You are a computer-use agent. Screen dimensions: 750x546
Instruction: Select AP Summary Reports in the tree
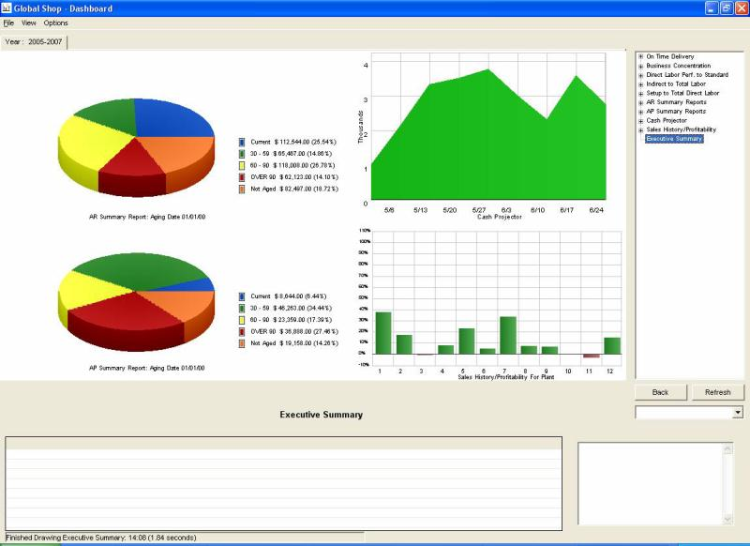tap(676, 111)
